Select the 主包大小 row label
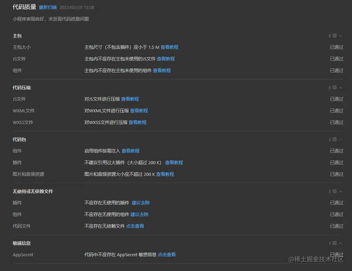Screen dimensions: 352x271 coord(22,47)
